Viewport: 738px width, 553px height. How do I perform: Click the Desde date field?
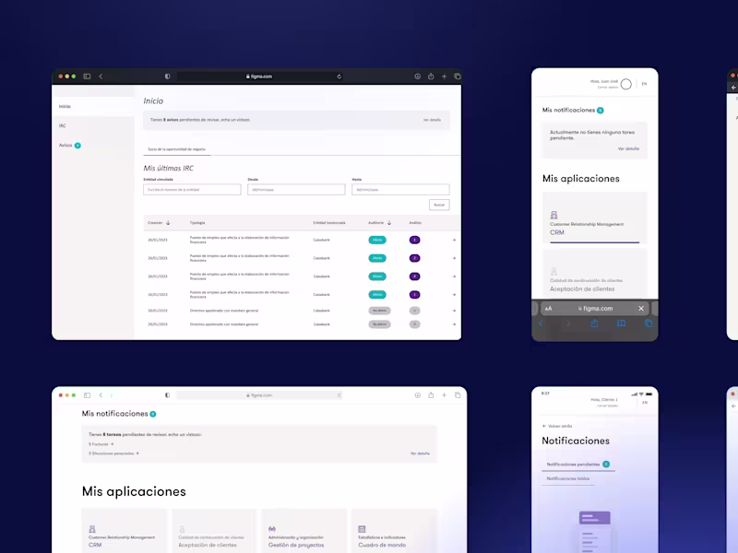point(296,190)
